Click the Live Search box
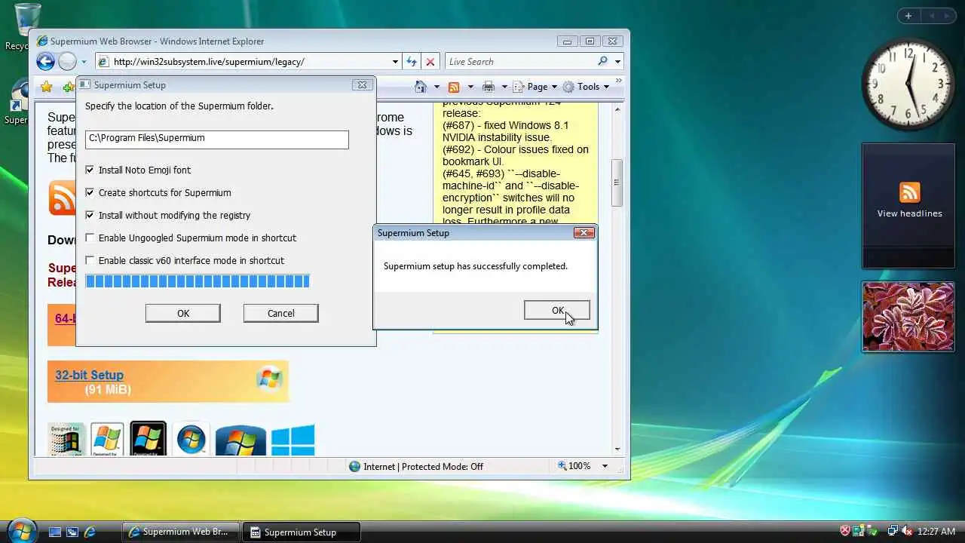Screen dimensions: 965x543 [520, 62]
